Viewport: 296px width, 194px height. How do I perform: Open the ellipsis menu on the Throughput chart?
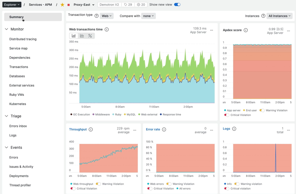pyautogui.click(x=135, y=130)
